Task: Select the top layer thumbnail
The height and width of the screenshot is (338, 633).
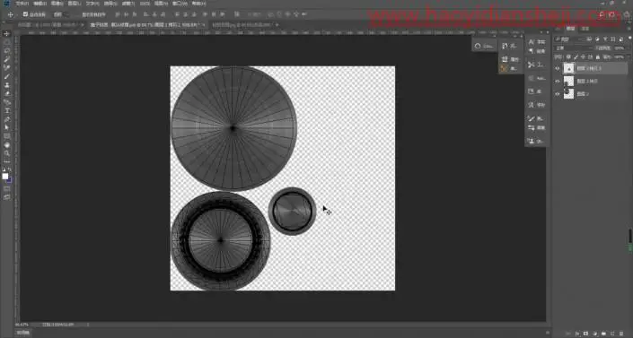Action: point(568,68)
